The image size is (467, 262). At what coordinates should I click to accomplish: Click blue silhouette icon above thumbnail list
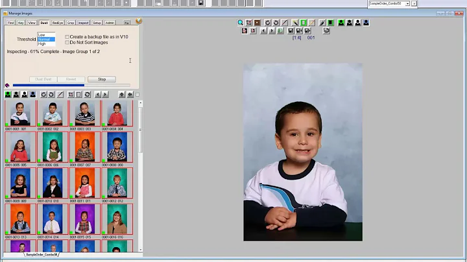pos(33,95)
